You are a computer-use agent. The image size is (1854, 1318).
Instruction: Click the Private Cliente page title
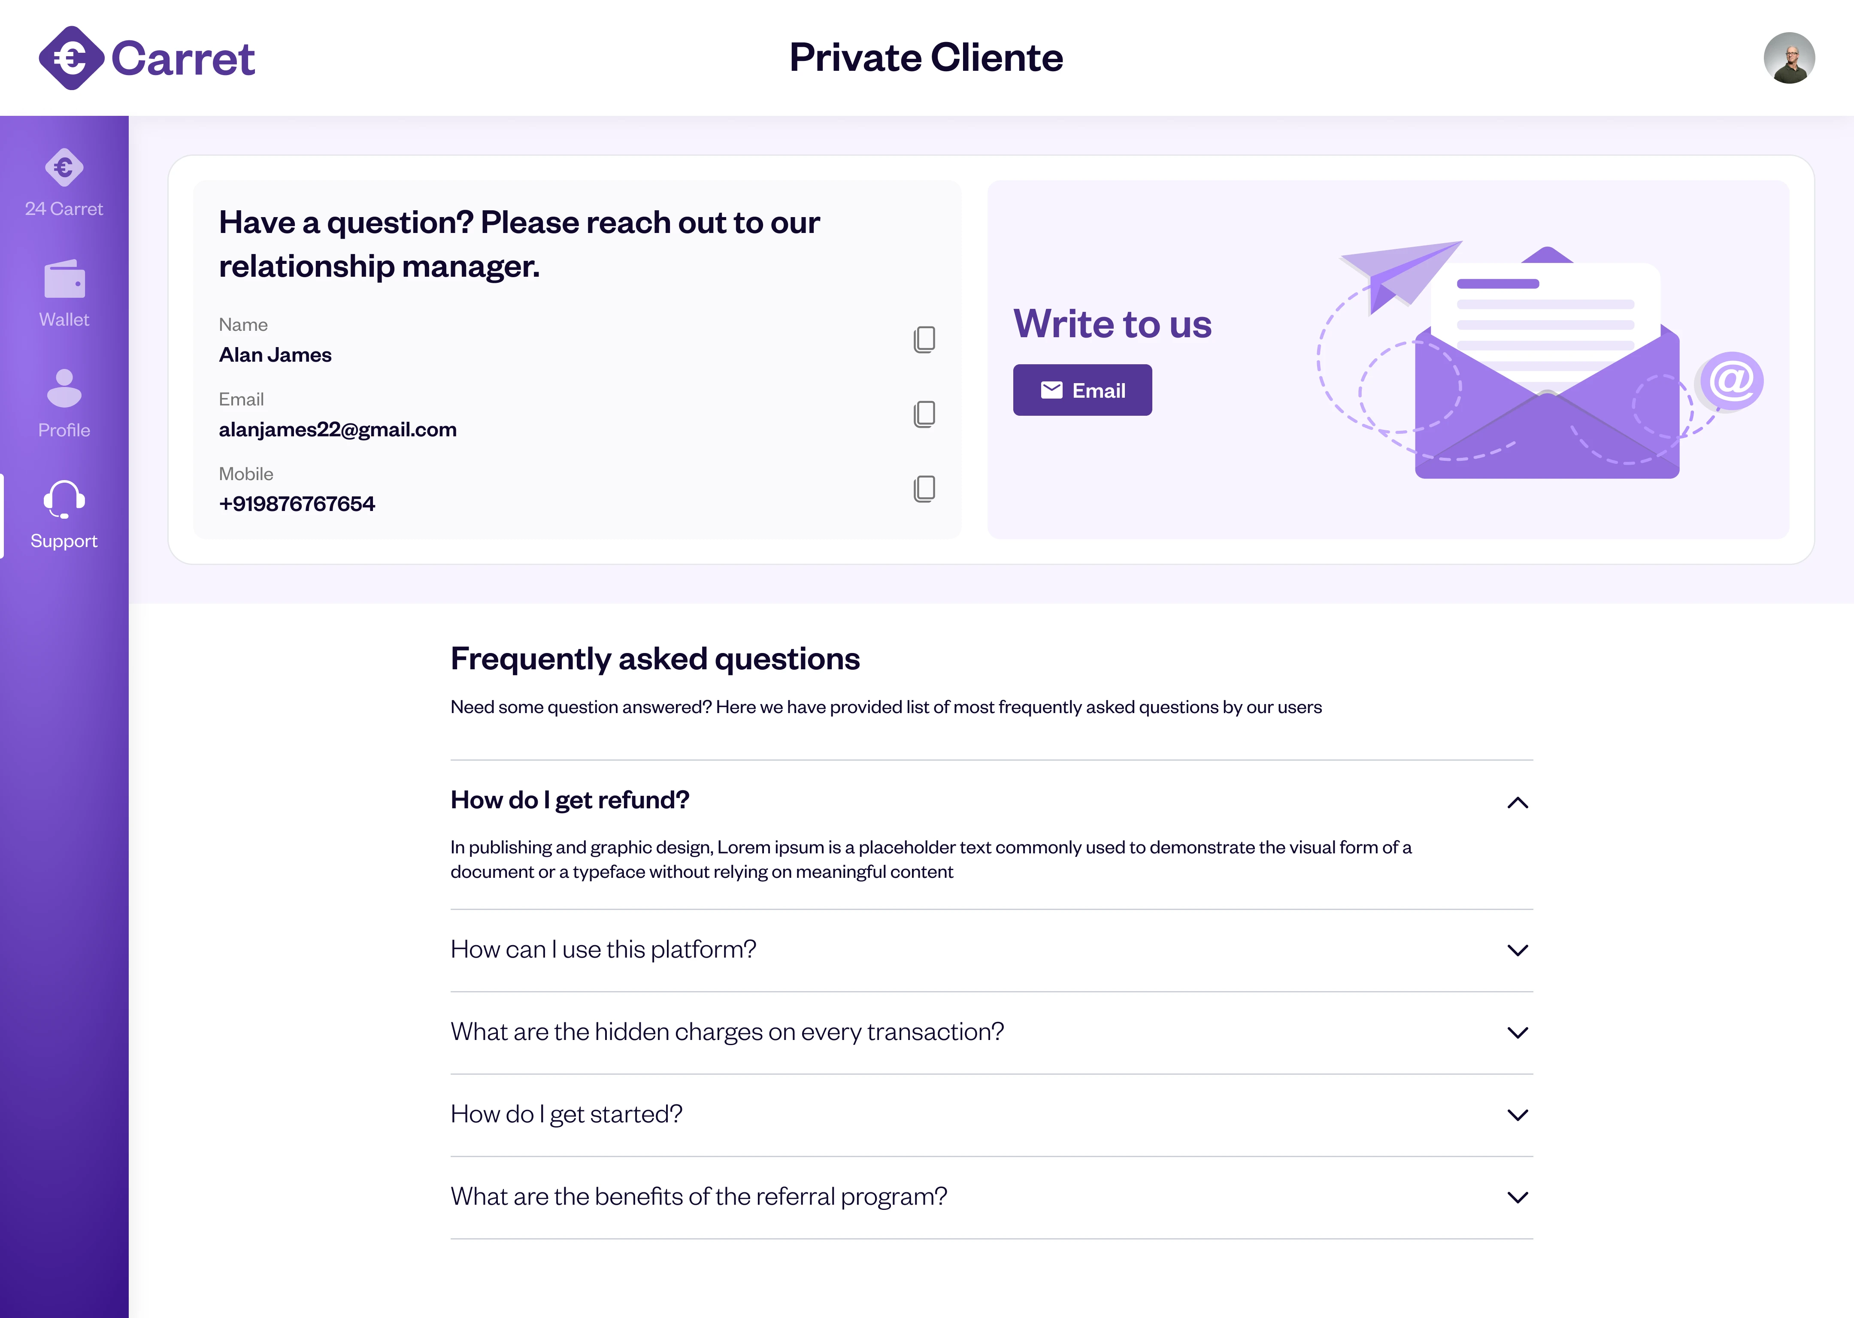click(926, 57)
